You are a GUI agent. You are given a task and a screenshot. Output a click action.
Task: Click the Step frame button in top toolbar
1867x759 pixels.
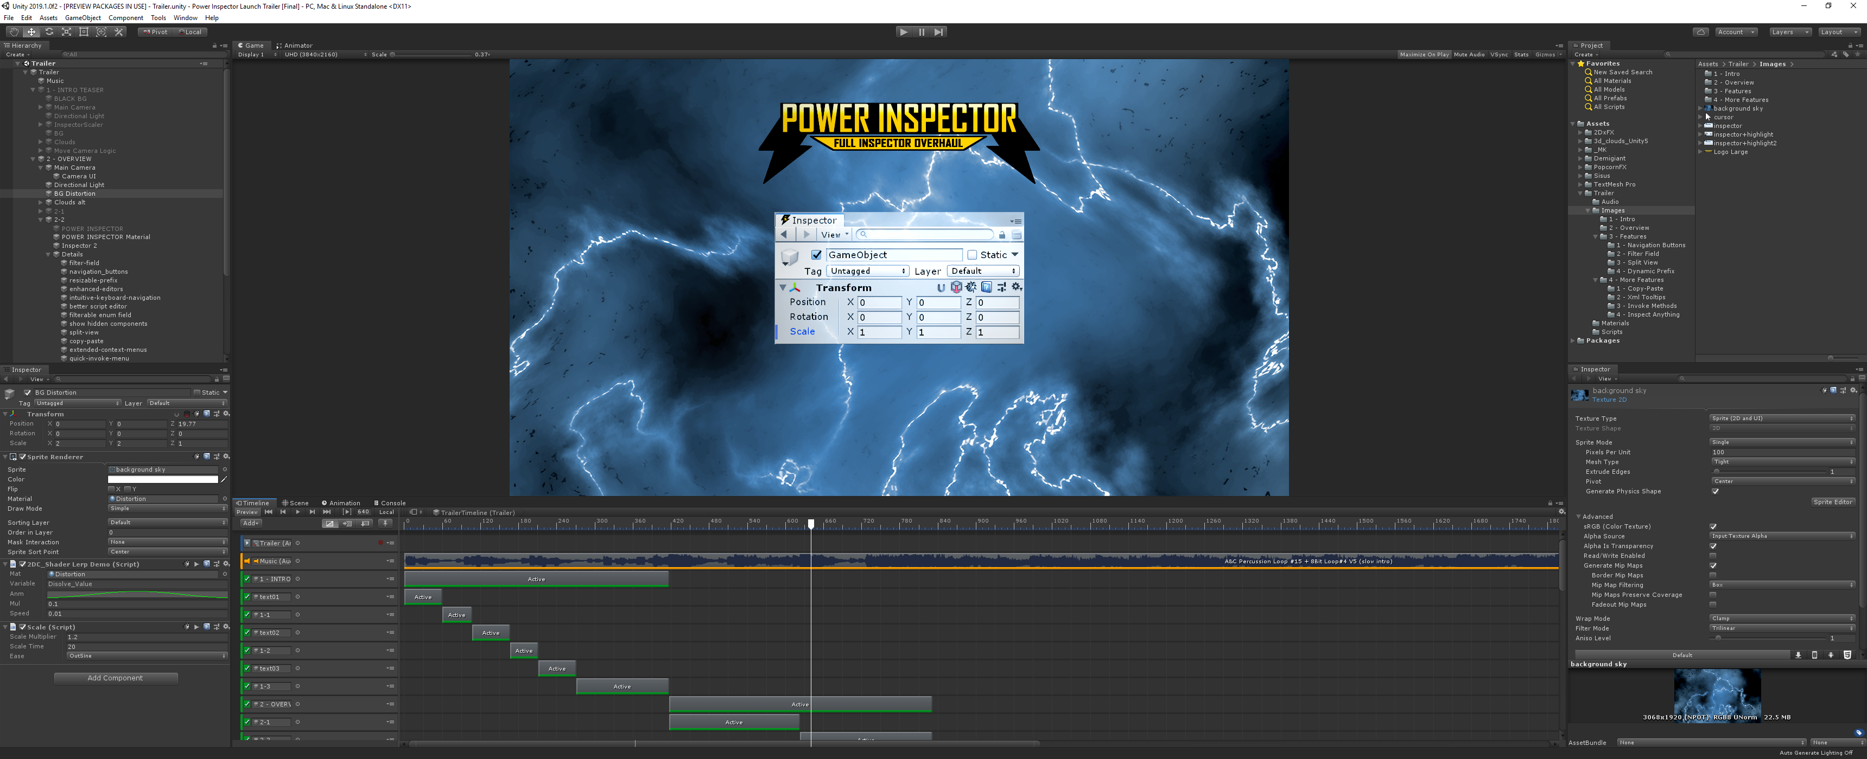click(x=938, y=32)
